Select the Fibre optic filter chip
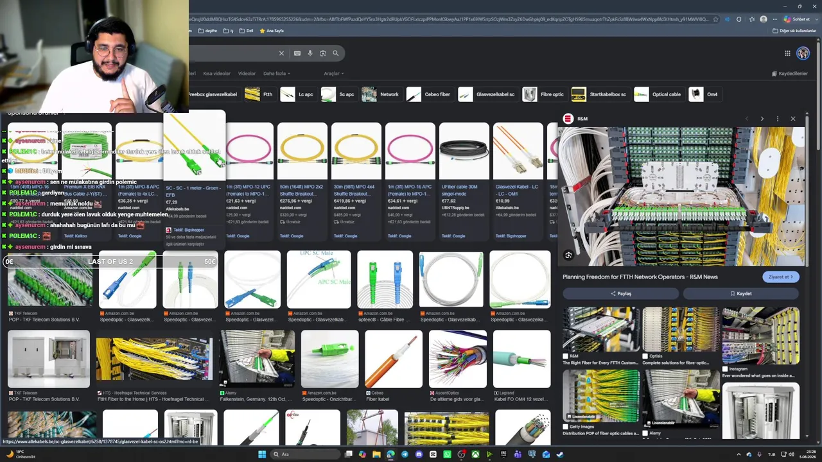The image size is (822, 462). coord(544,94)
